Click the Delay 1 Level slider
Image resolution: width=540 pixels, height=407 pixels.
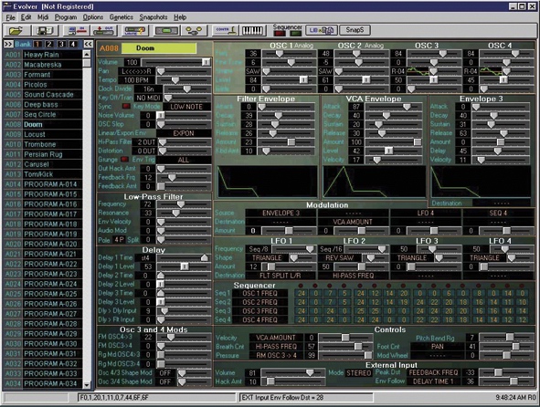click(184, 266)
